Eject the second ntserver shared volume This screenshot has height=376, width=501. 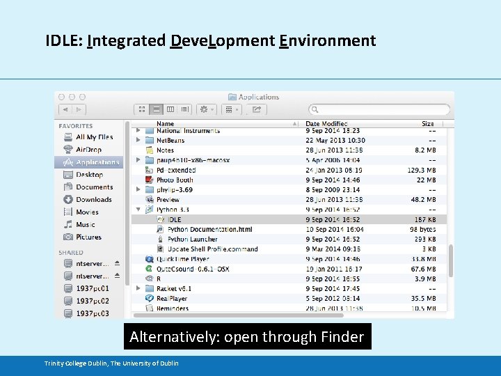(118, 276)
